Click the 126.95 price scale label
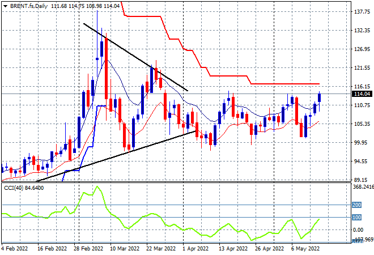374x255 pixels. [x=362, y=49]
